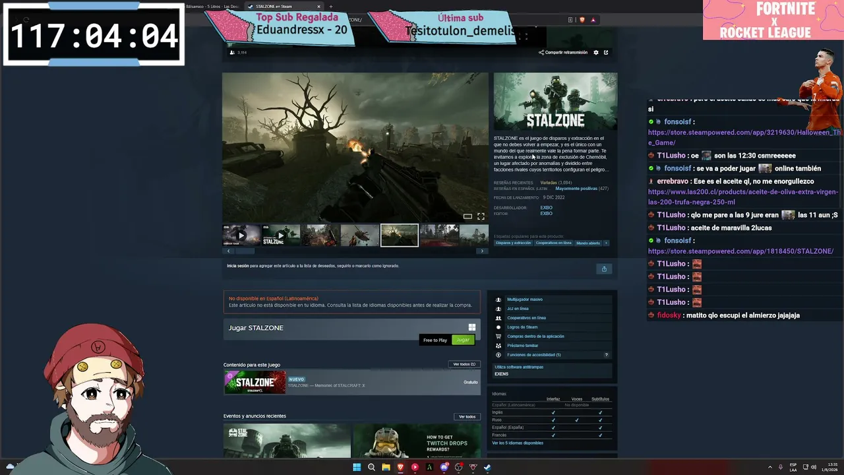Switch to the Bálsamico 5 Litros tab
The width and height of the screenshot is (844, 475).
[x=212, y=7]
